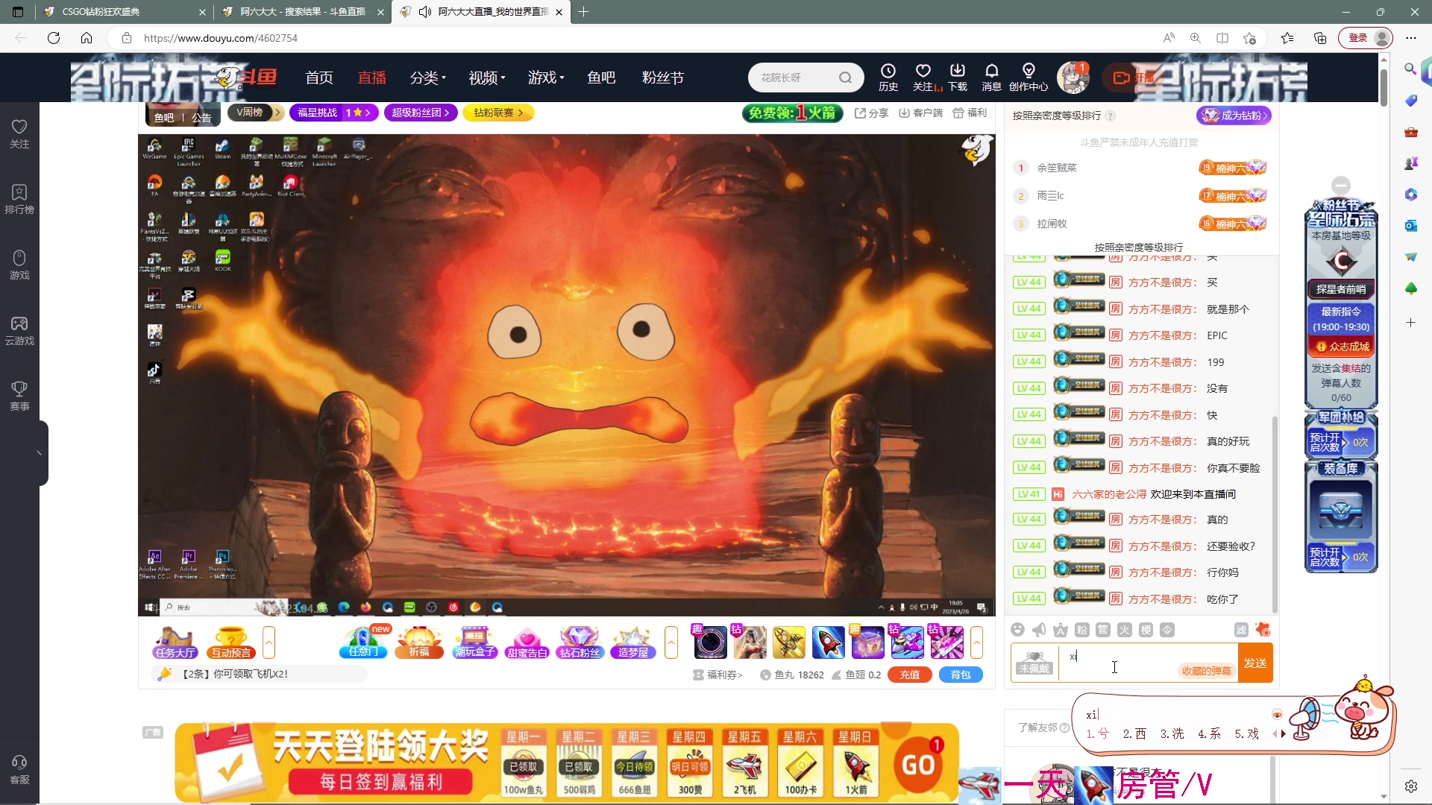Toggle the 滤 danmu filter switch
The width and height of the screenshot is (1432, 805).
pyautogui.click(x=1240, y=630)
